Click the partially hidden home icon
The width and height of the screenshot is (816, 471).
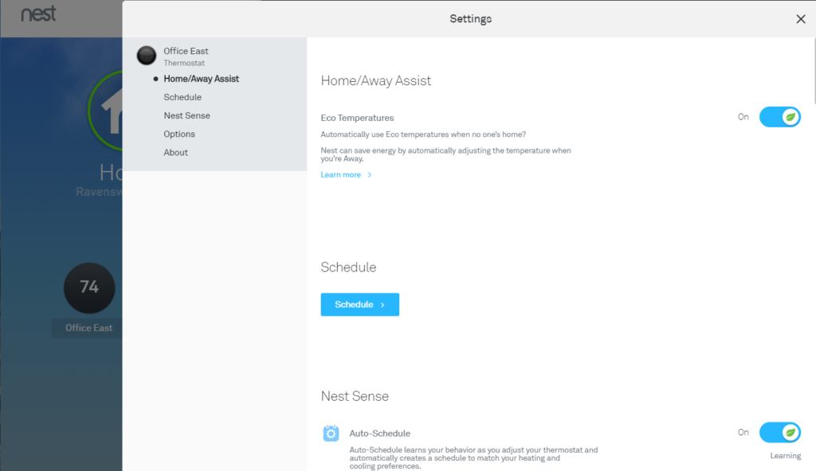tap(106, 111)
